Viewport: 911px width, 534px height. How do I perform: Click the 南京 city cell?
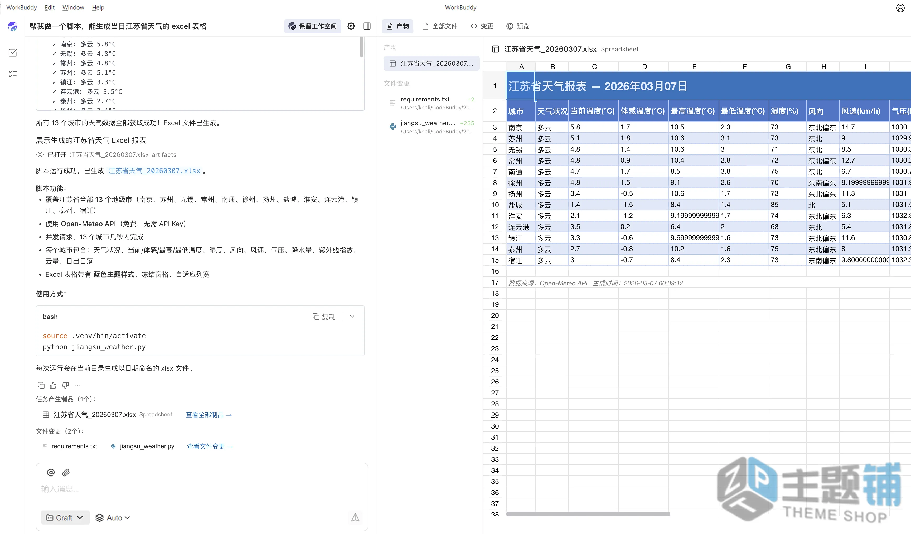[521, 127]
